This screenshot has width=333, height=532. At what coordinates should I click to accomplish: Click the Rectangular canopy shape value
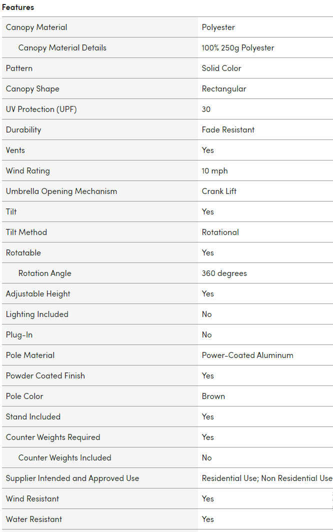pos(224,89)
